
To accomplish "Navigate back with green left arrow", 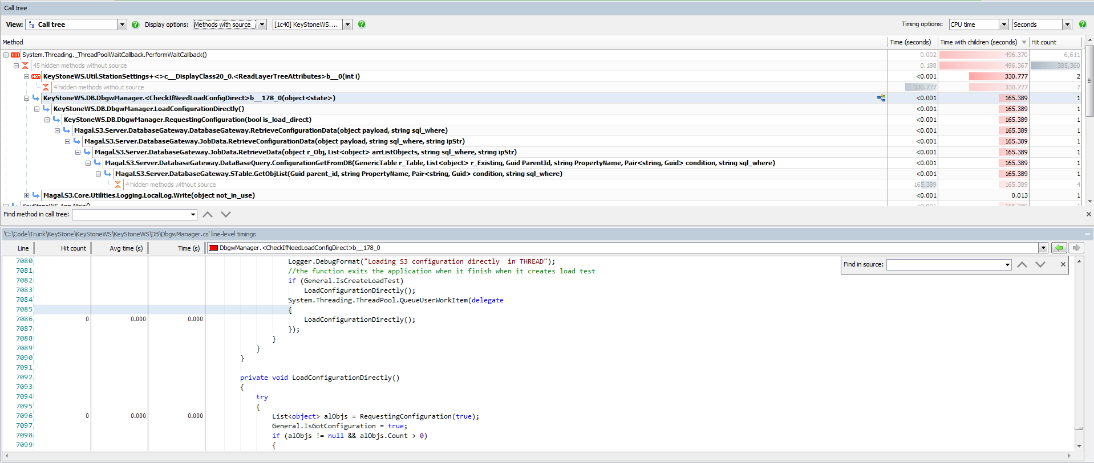I will (x=1059, y=248).
